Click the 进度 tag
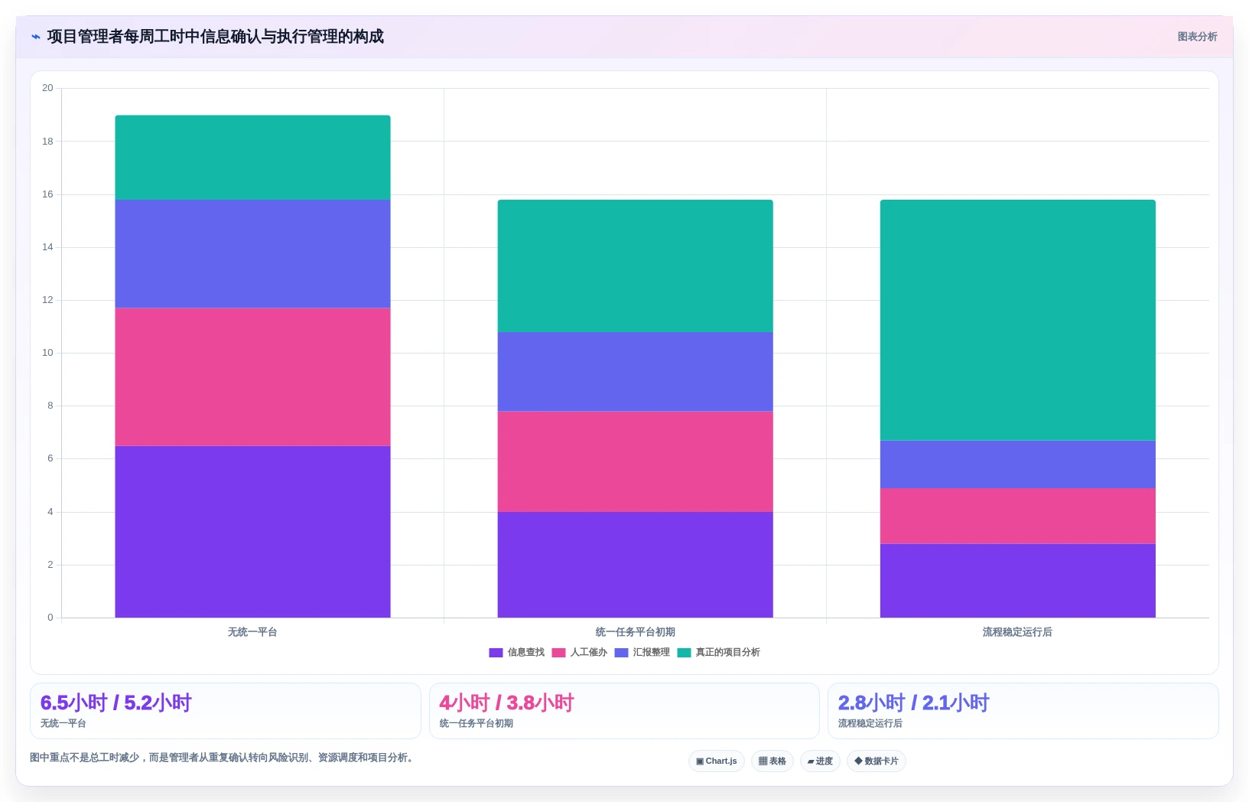The width and height of the screenshot is (1249, 802). pos(820,761)
